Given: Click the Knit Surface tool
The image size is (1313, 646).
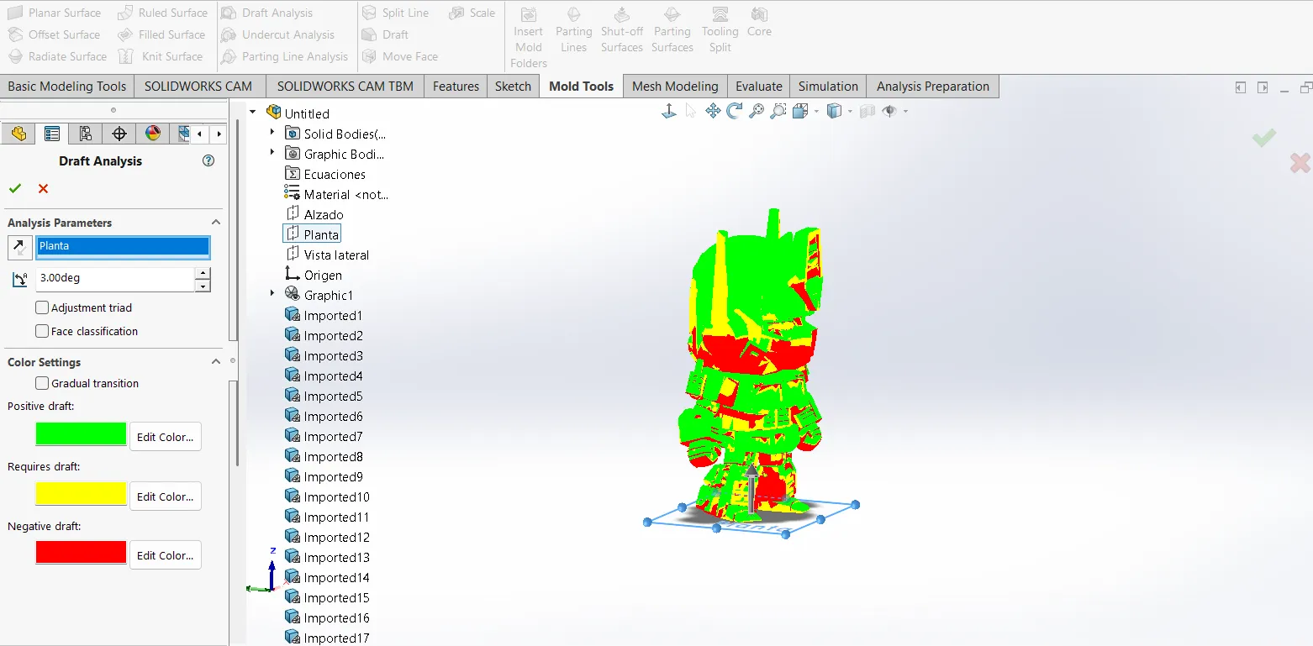Looking at the screenshot, I should tap(161, 56).
